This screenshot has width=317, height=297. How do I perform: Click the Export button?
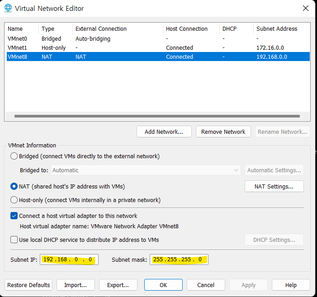click(x=118, y=285)
